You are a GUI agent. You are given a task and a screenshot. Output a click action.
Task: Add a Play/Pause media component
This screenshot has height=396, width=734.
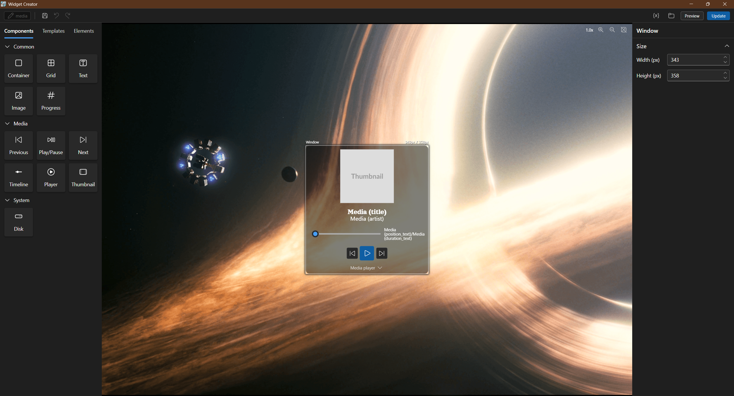coord(51,145)
